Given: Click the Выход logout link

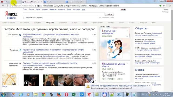Looking at the screenshot, I should point(166,9).
